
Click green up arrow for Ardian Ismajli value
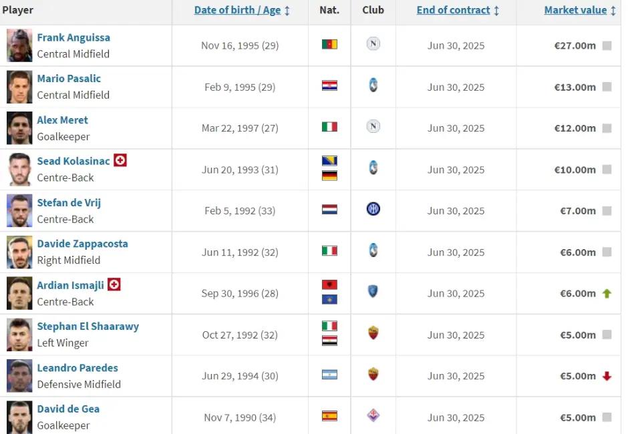[x=607, y=293]
